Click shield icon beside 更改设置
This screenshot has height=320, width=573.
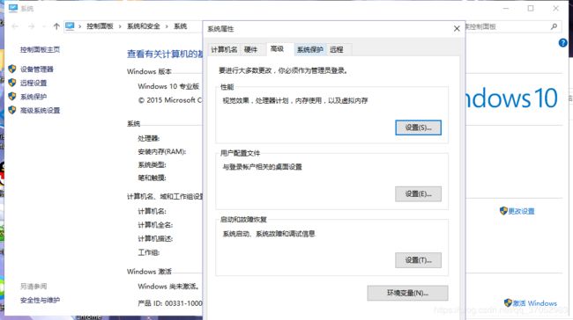503,211
